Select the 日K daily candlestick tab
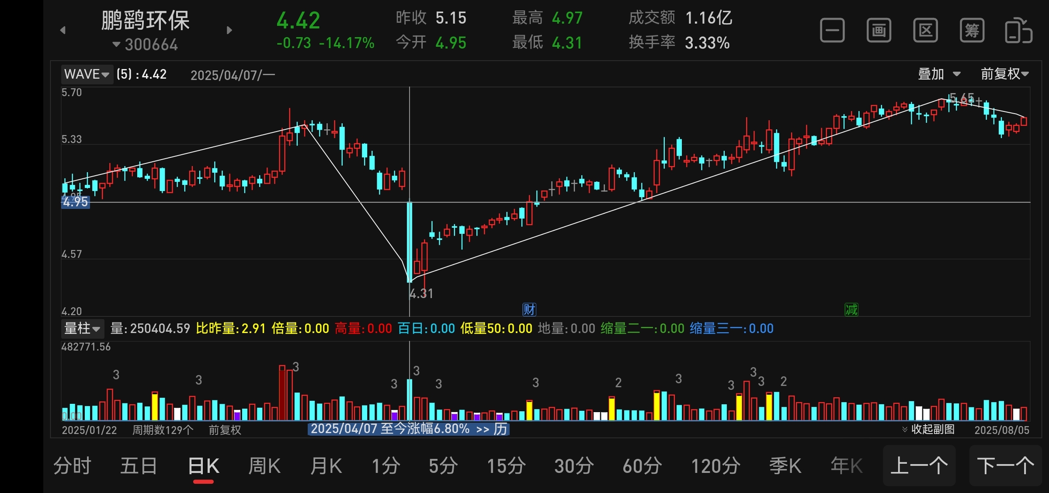1049x493 pixels. [204, 466]
